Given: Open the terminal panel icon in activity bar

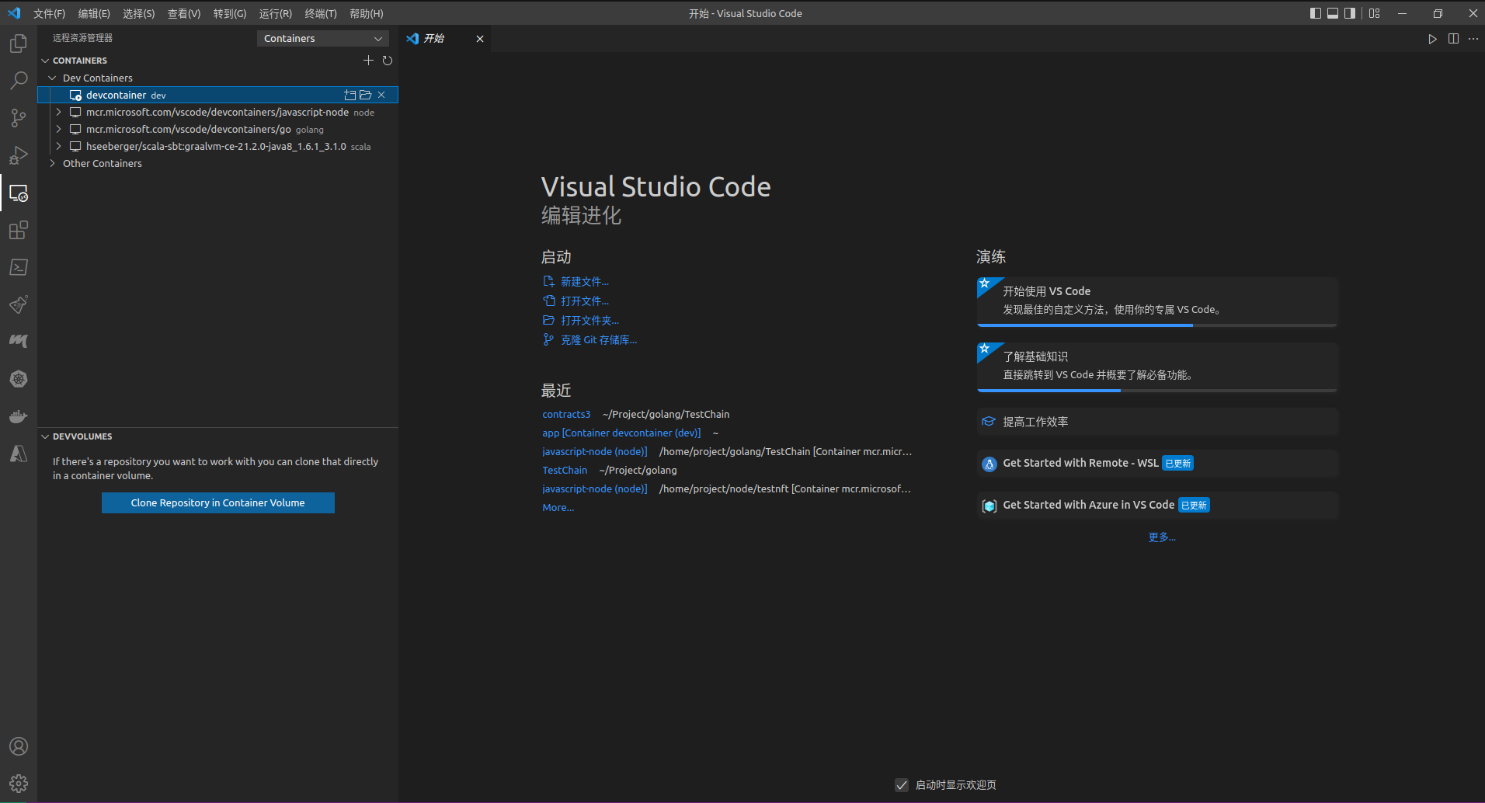Looking at the screenshot, I should [19, 267].
